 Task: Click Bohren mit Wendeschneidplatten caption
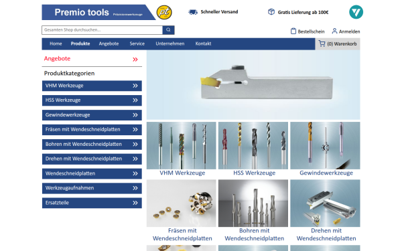(x=254, y=235)
